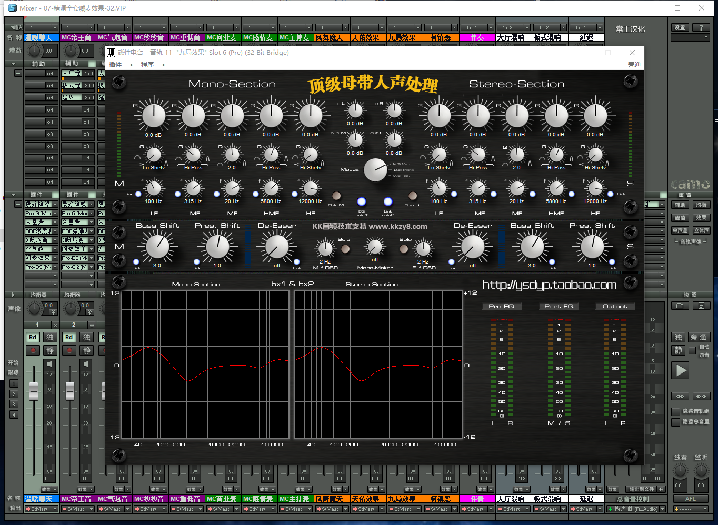Click the stereo HF 12000 Hz frequency knob
Image resolution: width=718 pixels, height=525 pixels.
pos(595,188)
